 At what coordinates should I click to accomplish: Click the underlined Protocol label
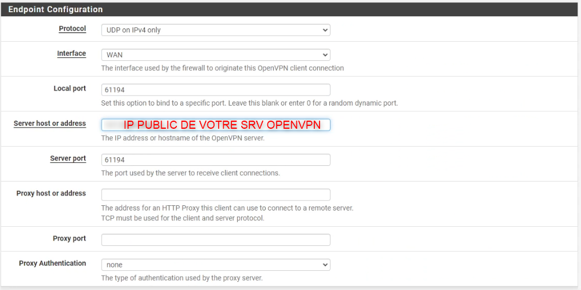click(72, 29)
